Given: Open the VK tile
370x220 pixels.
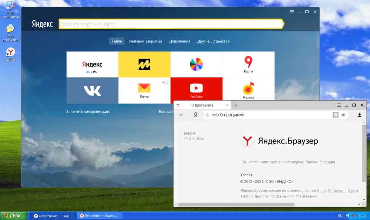Looking at the screenshot, I should point(92,91).
